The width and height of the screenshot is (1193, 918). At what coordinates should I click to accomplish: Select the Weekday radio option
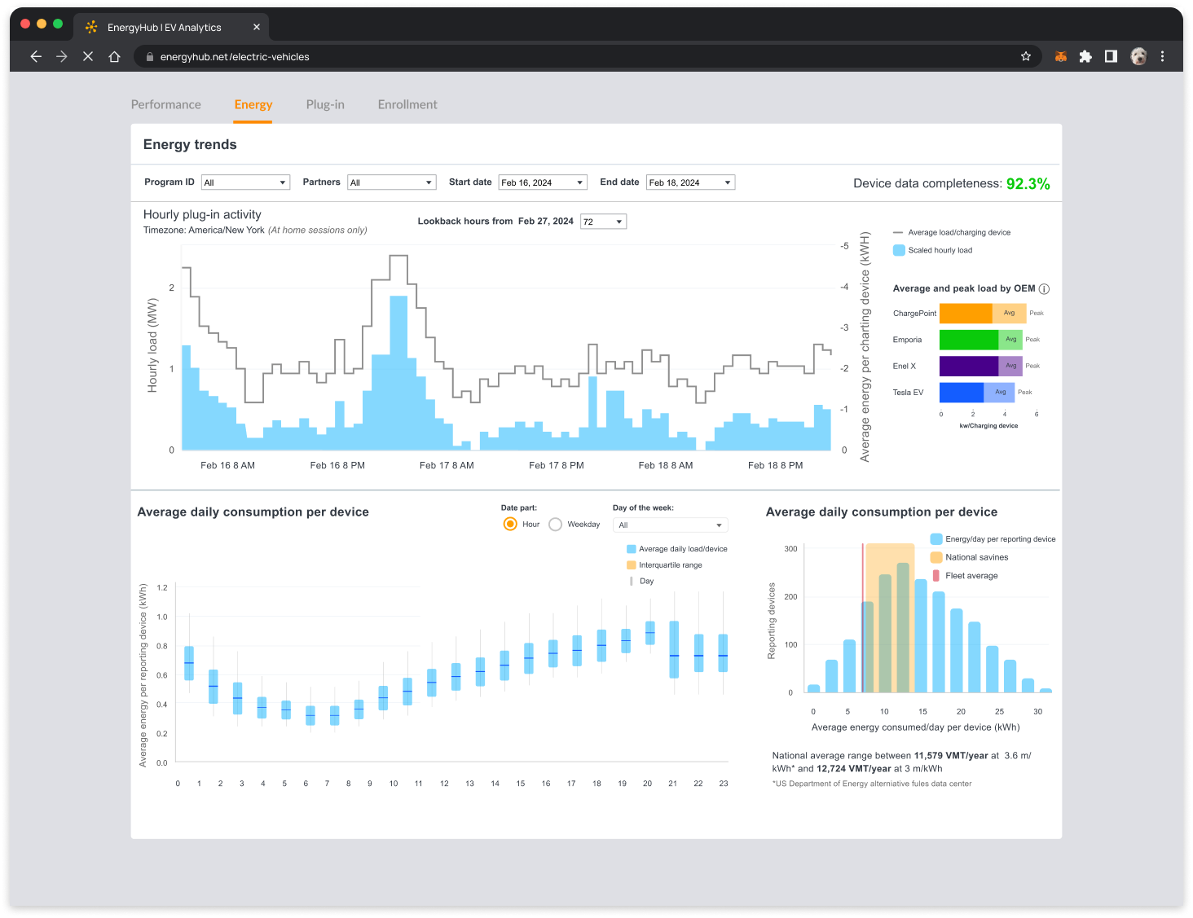pyautogui.click(x=556, y=524)
